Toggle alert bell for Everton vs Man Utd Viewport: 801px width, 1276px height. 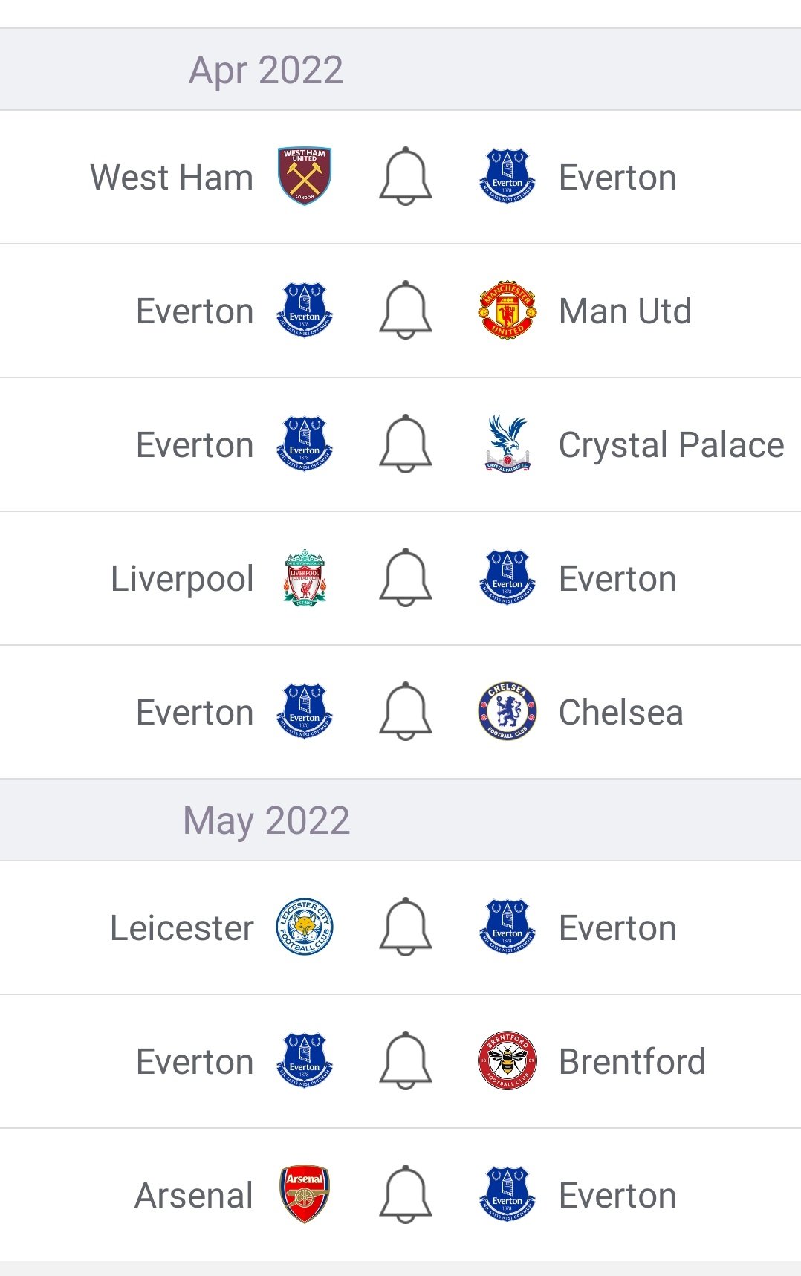(x=406, y=310)
